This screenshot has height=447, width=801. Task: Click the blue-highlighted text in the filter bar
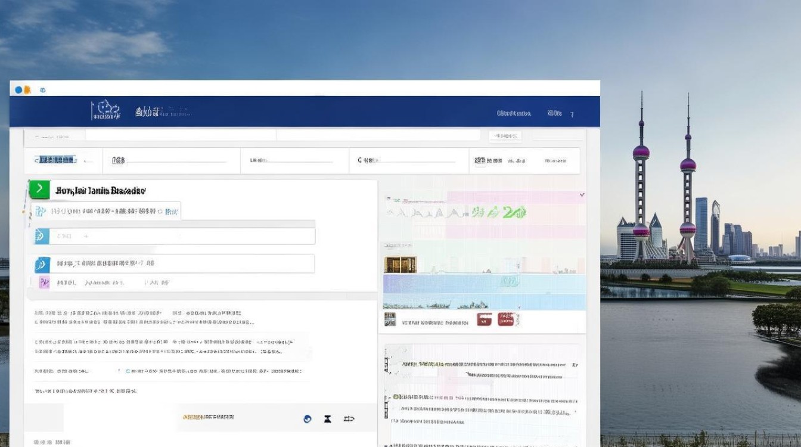55,160
